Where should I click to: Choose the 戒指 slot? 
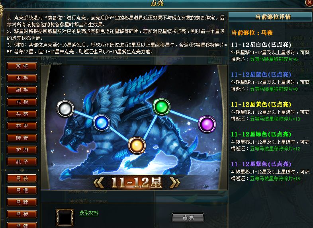(x=22, y=102)
